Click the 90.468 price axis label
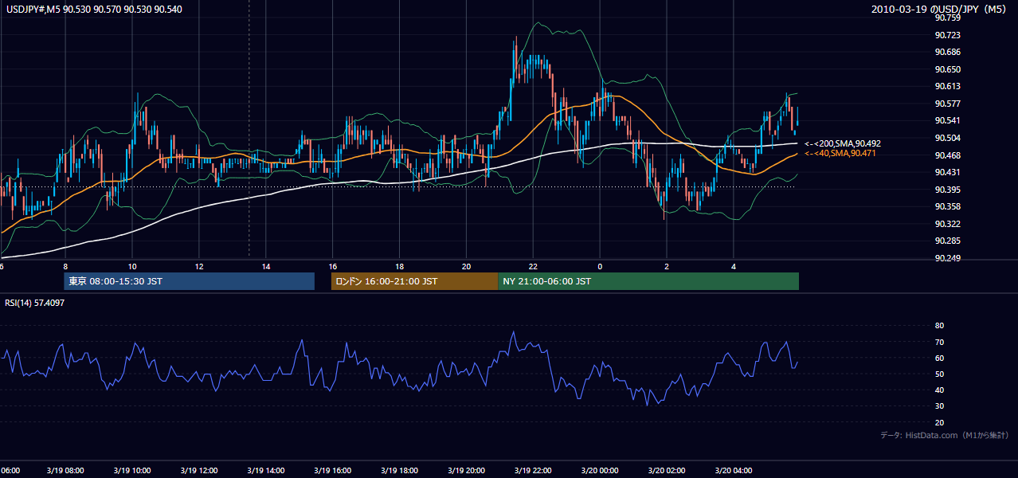 [x=947, y=155]
